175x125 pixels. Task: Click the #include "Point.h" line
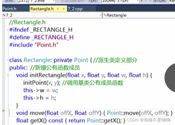[34, 45]
